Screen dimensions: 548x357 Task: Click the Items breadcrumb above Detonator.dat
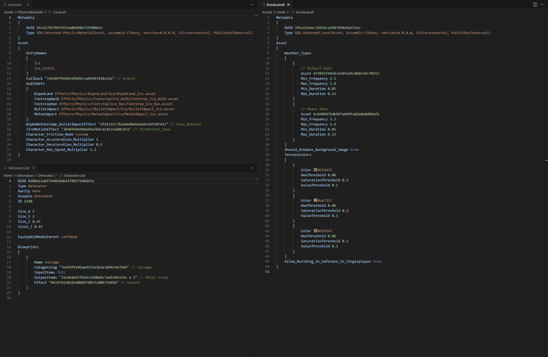[8, 175]
